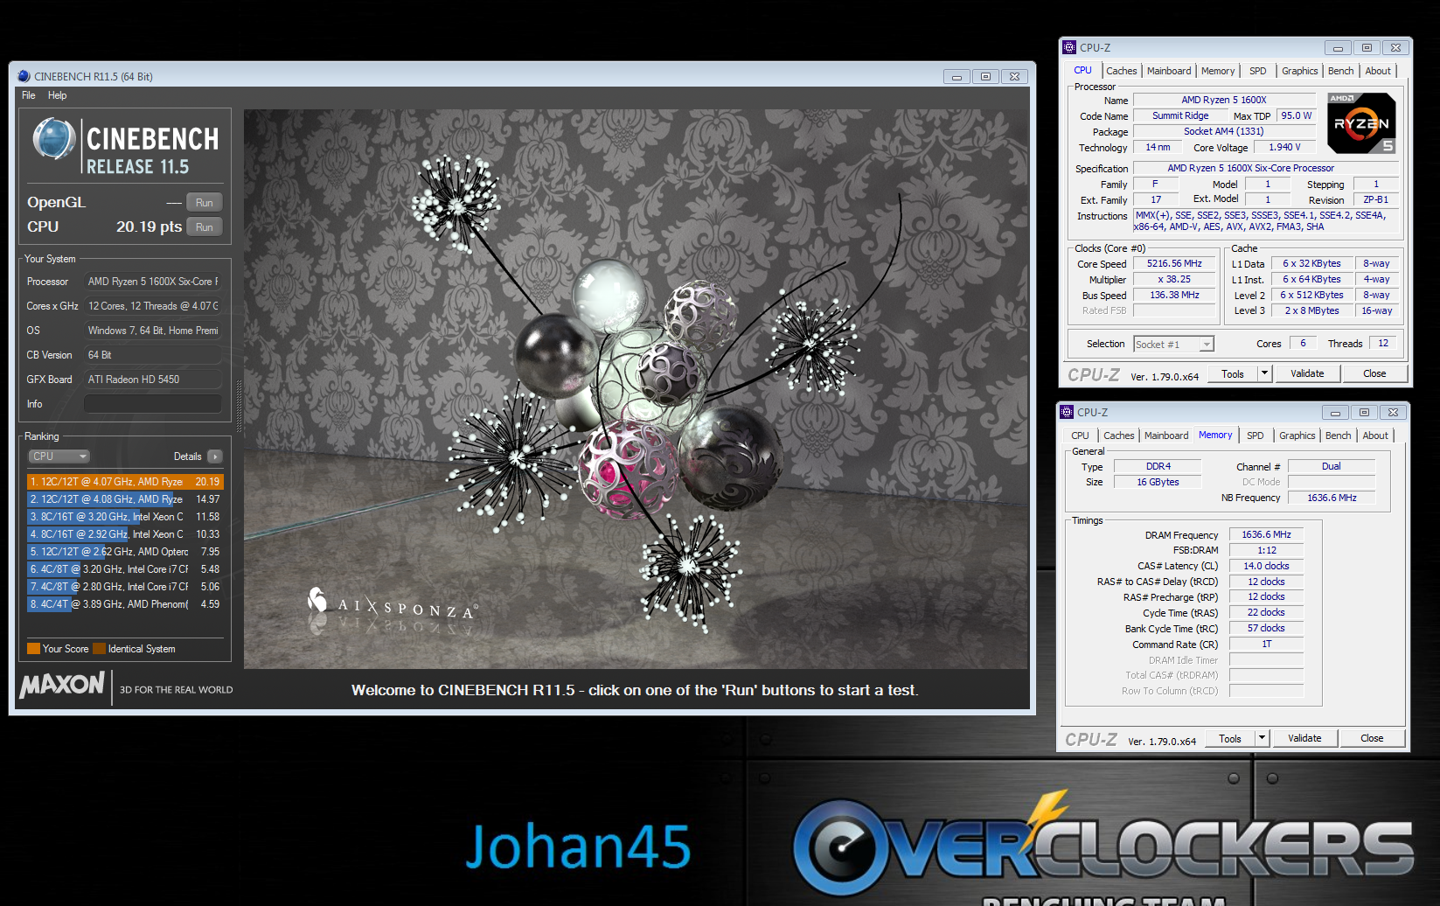The width and height of the screenshot is (1440, 906).
Task: Switch to Memory tab in upper CPU-Z window
Action: [1218, 71]
